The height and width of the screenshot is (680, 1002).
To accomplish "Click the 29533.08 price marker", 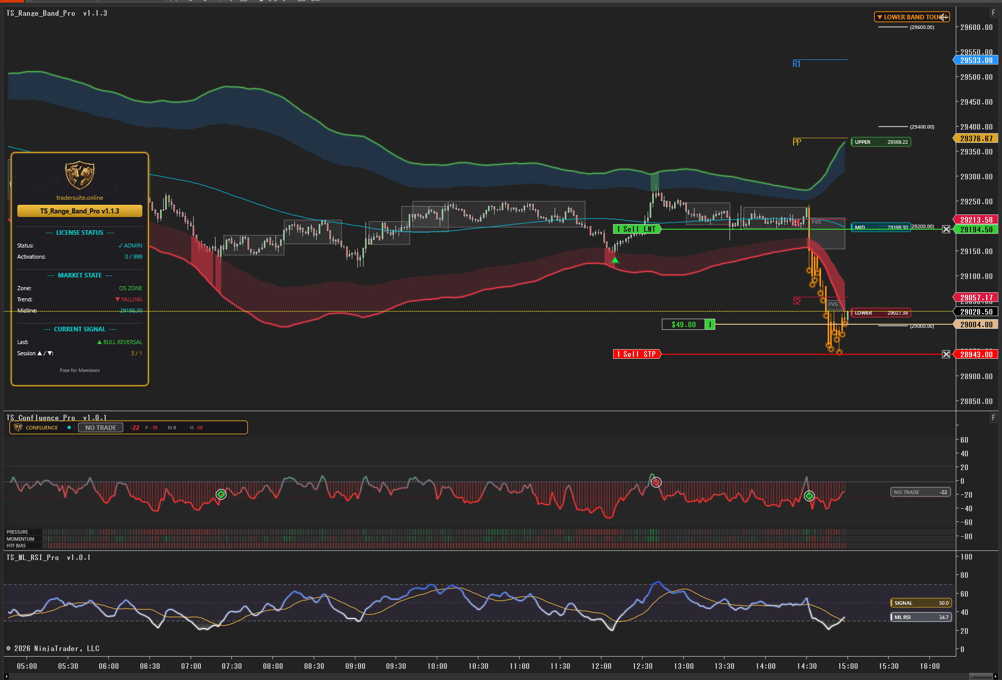I will click(976, 60).
